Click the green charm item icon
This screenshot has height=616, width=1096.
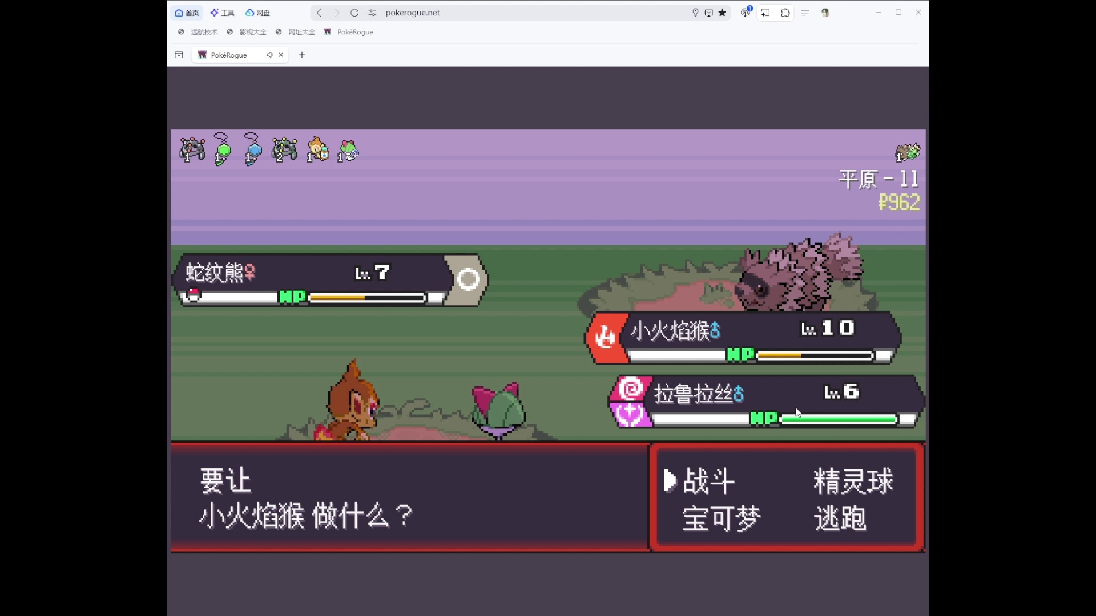pos(223,149)
